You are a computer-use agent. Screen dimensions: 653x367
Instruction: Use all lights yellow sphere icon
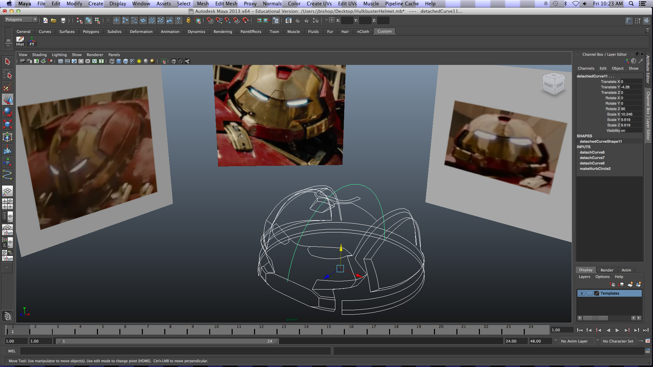click(139, 61)
